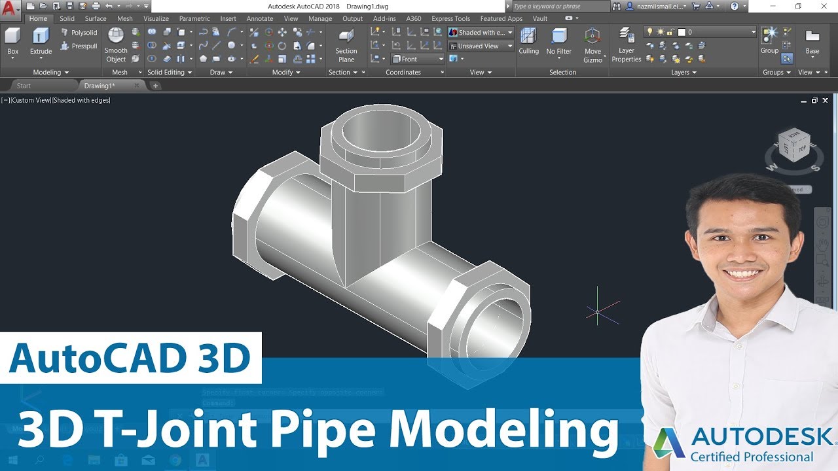This screenshot has width=838, height=471.
Task: Toggle layer freeze sun icon in layer dropdown
Action: pyautogui.click(x=659, y=32)
